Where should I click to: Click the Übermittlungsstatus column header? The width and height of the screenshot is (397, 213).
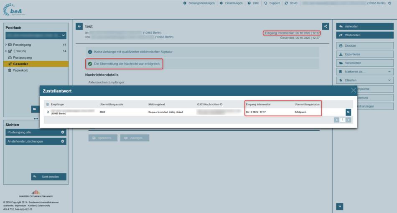coord(307,104)
